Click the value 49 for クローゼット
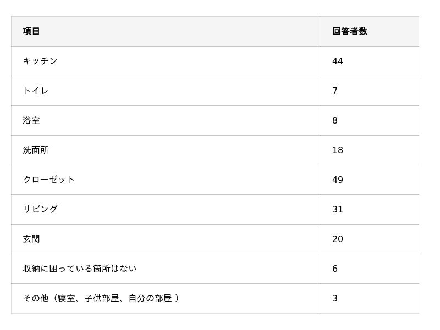Viewport: 440px width, 330px height. pyautogui.click(x=338, y=180)
